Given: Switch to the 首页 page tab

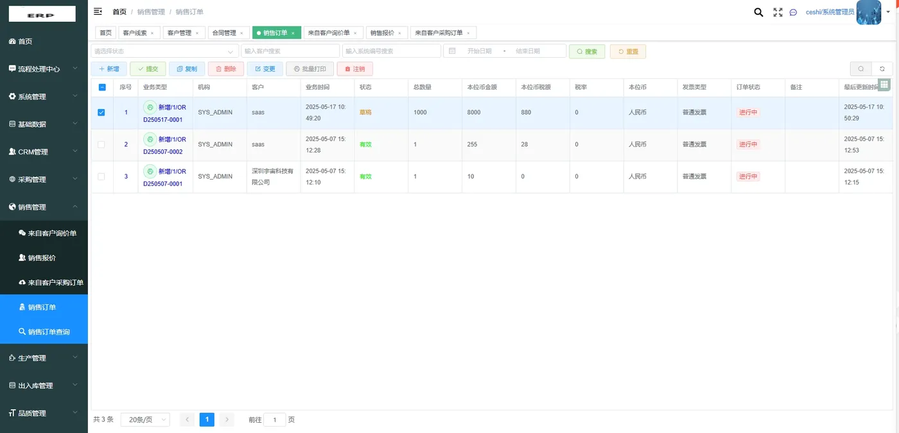Looking at the screenshot, I should [105, 33].
